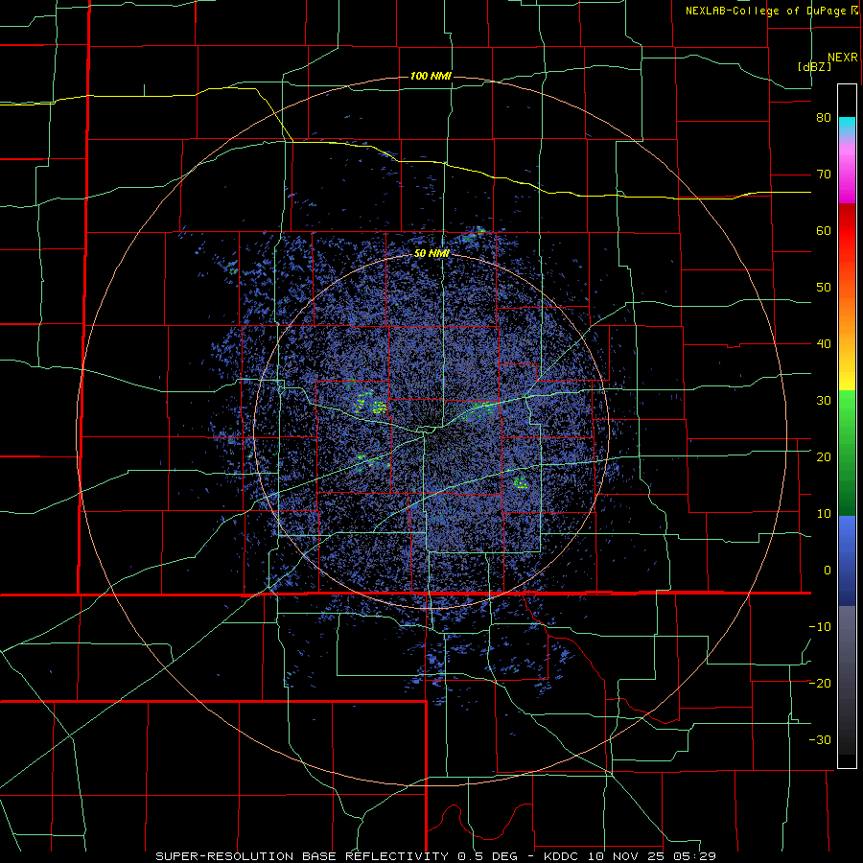Click the 40 dBZ scale value
The image size is (863, 863).
(x=824, y=344)
